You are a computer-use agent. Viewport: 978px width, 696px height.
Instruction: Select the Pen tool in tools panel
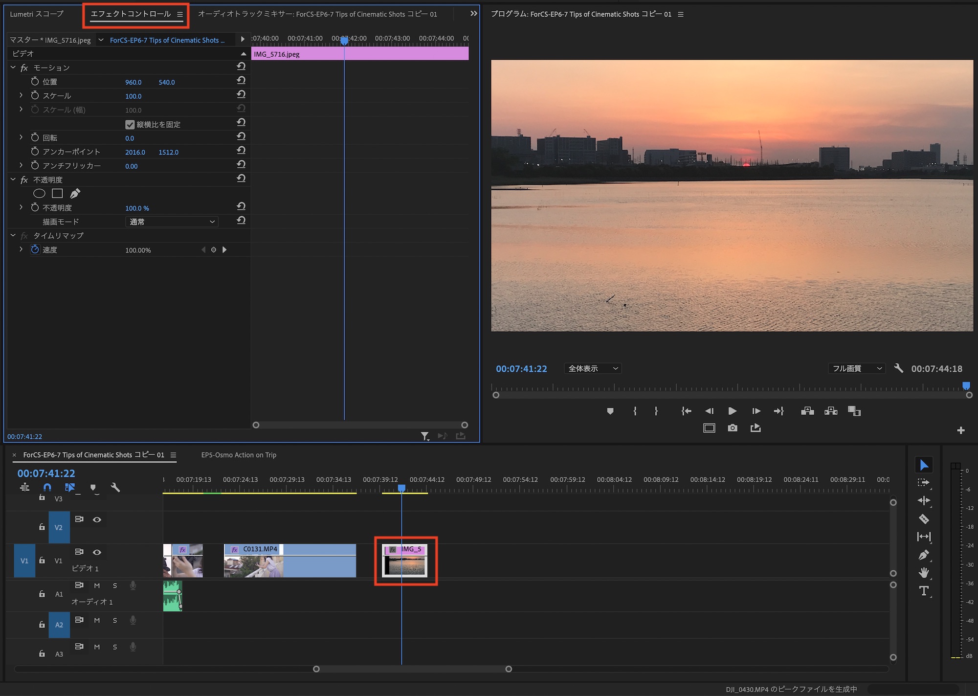pyautogui.click(x=923, y=555)
